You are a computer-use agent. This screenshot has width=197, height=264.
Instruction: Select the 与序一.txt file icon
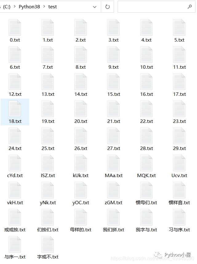pyautogui.click(x=15, y=244)
